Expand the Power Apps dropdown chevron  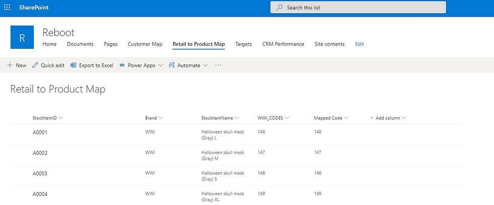pos(160,65)
